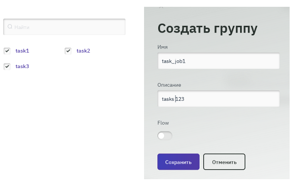Uncheck the task2 checkbox
Viewport: 291px width, 186px height.
[x=68, y=51]
